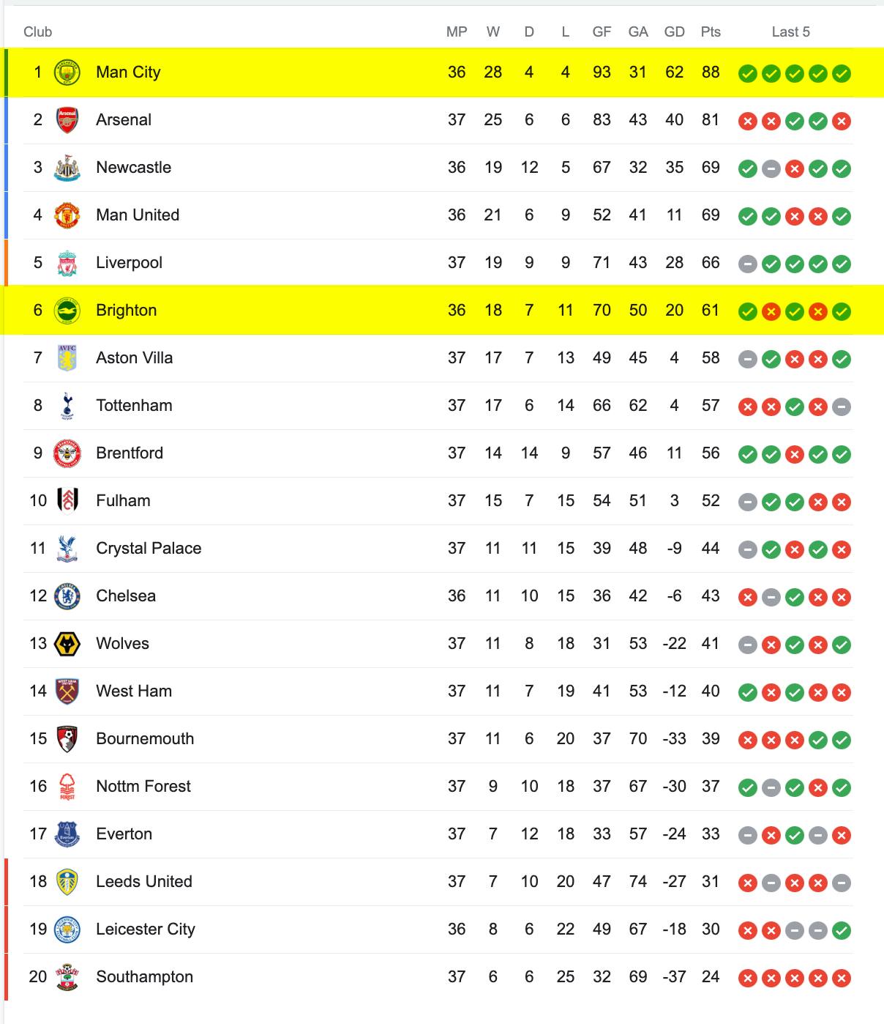Screen dimensions: 884x1024
Task: Click the Chelsea club crest
Action: point(67,596)
